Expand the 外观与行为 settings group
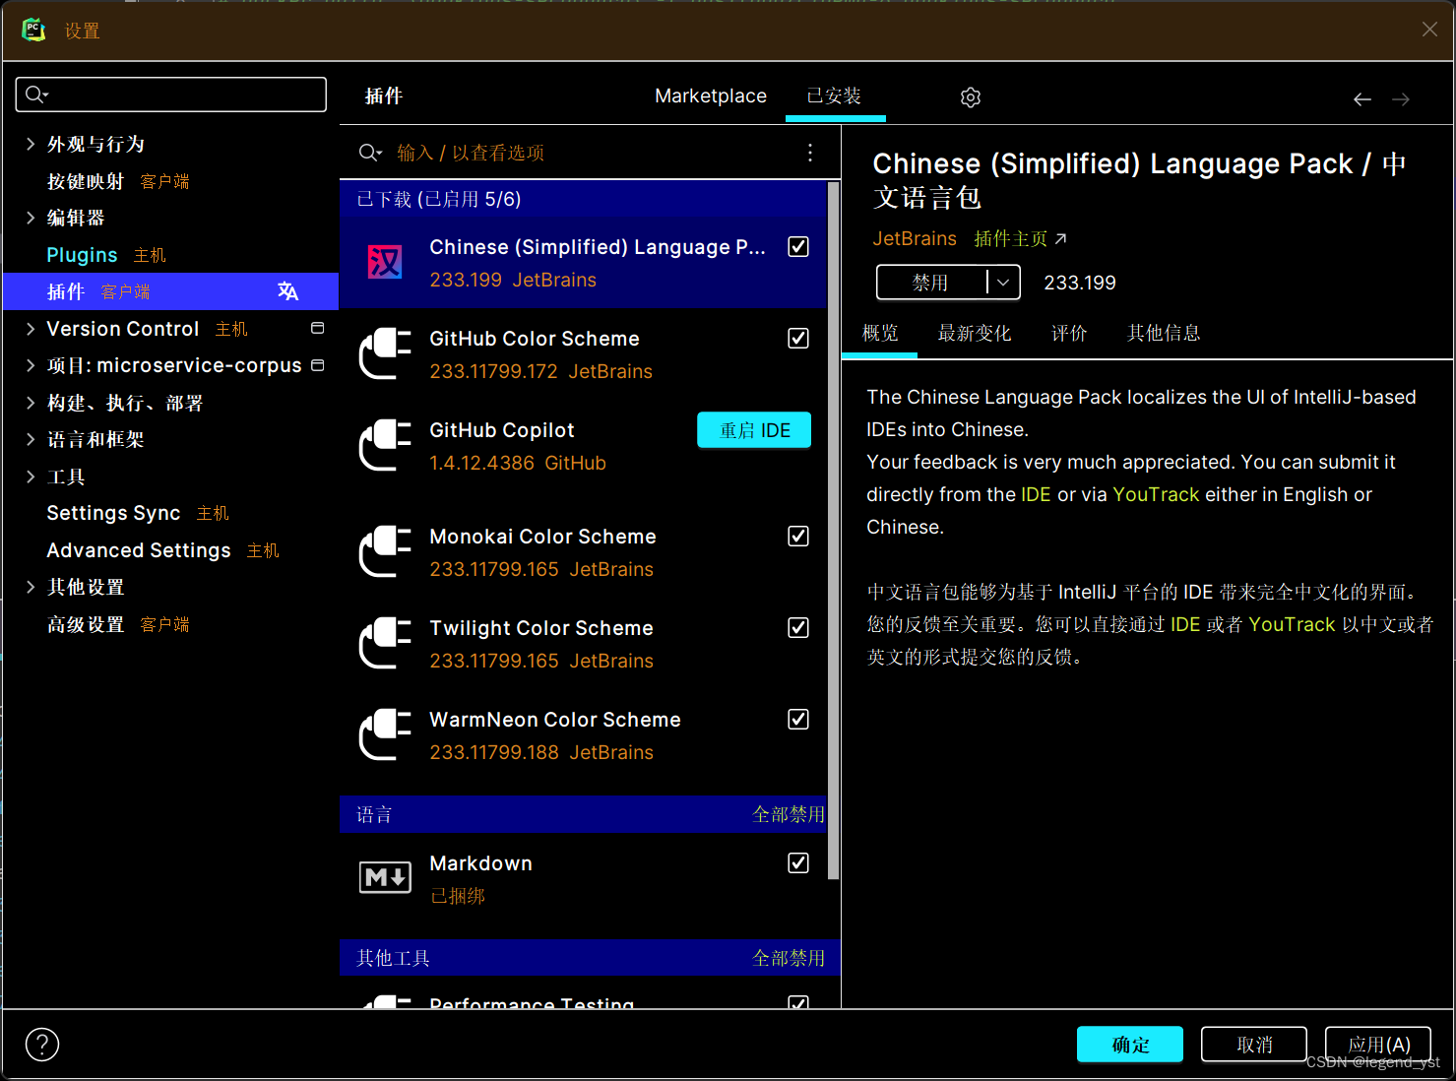The height and width of the screenshot is (1081, 1456). coord(31,144)
